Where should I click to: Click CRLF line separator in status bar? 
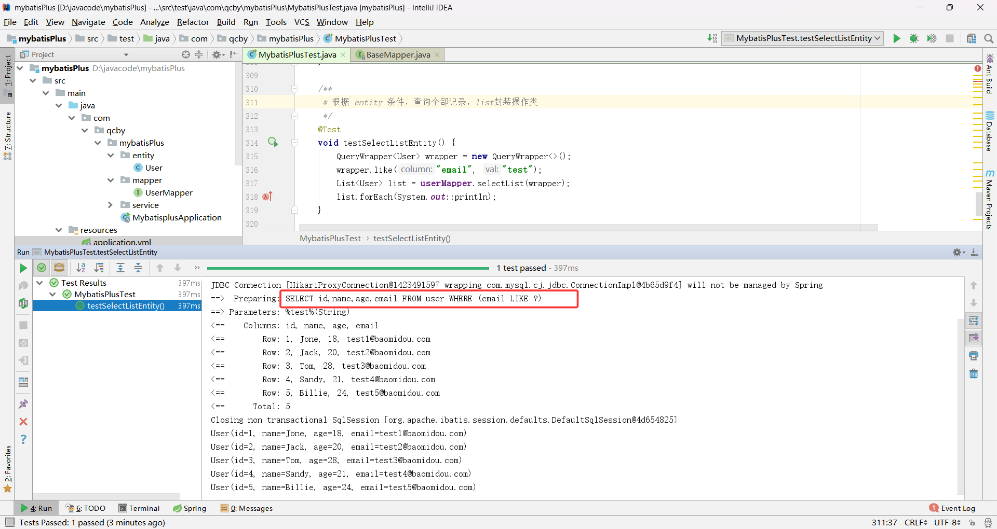coord(915,522)
